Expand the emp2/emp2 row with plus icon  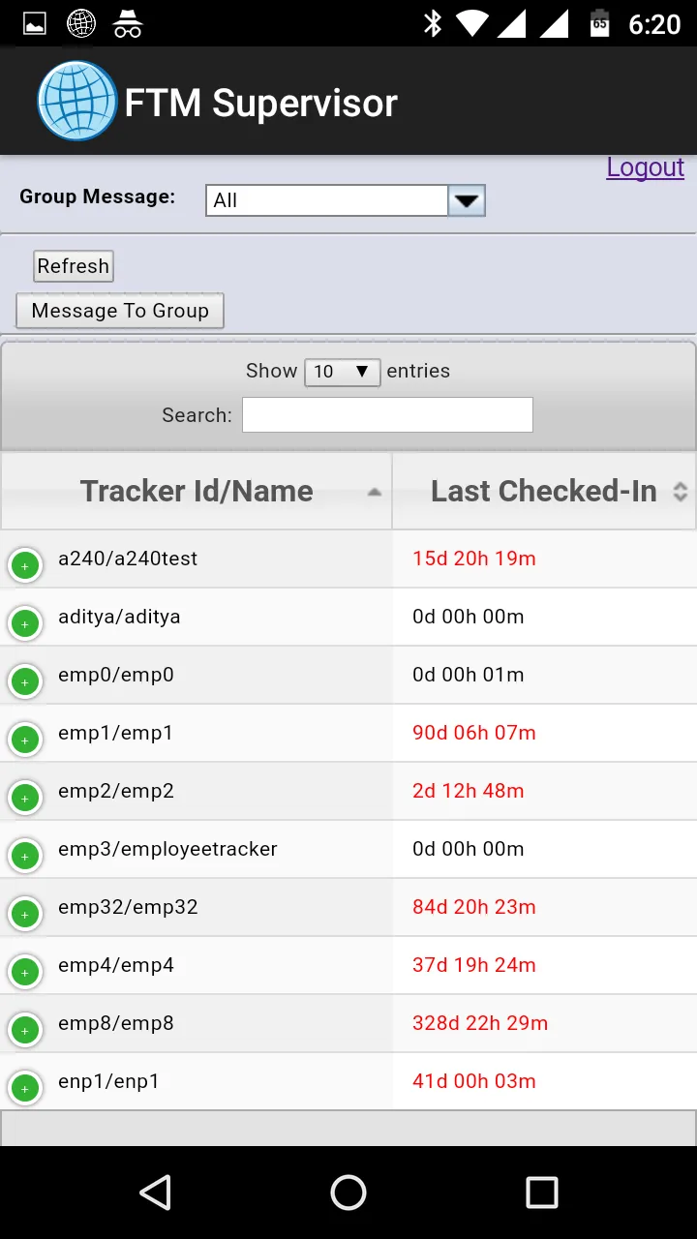[25, 798]
